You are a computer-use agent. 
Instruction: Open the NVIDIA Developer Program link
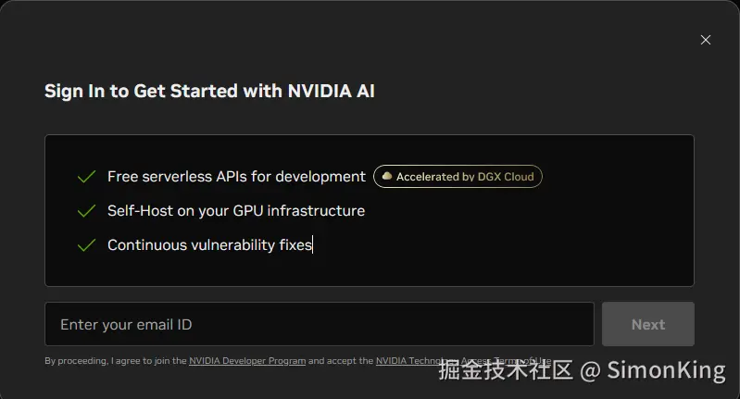[247, 361]
